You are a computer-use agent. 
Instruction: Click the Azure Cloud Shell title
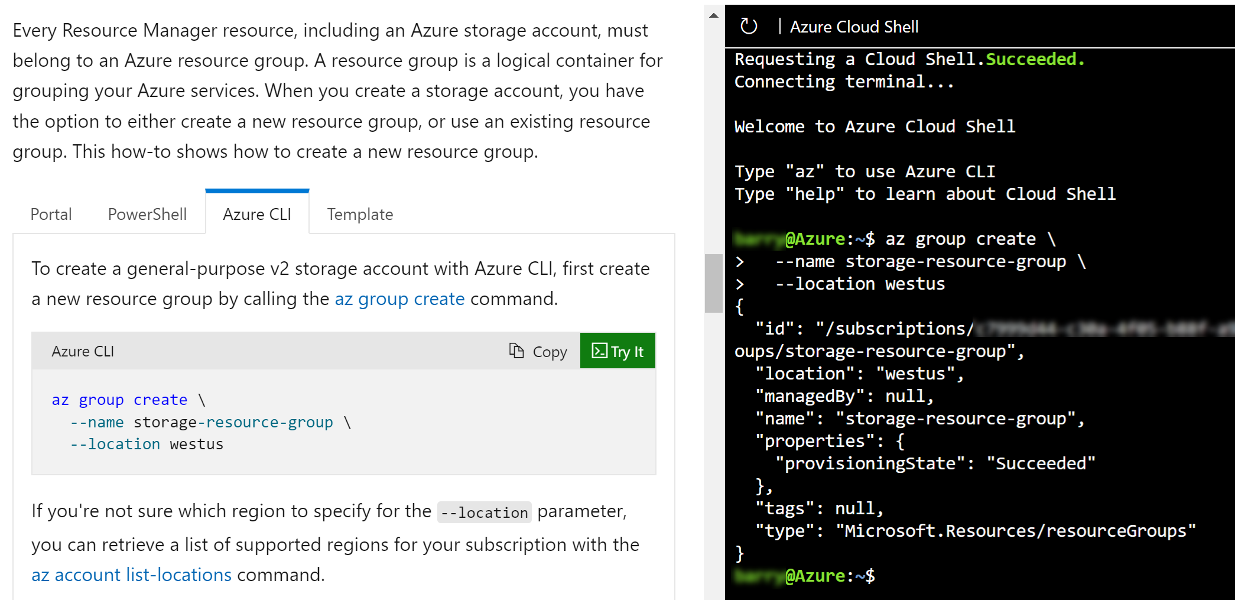tap(854, 27)
